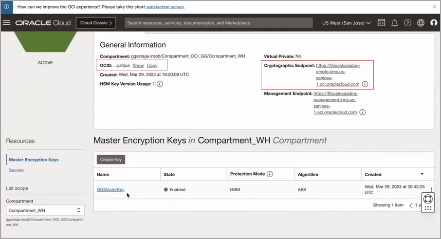
Task: Click the grid dots below the lifebuoy
Action: pos(428,208)
